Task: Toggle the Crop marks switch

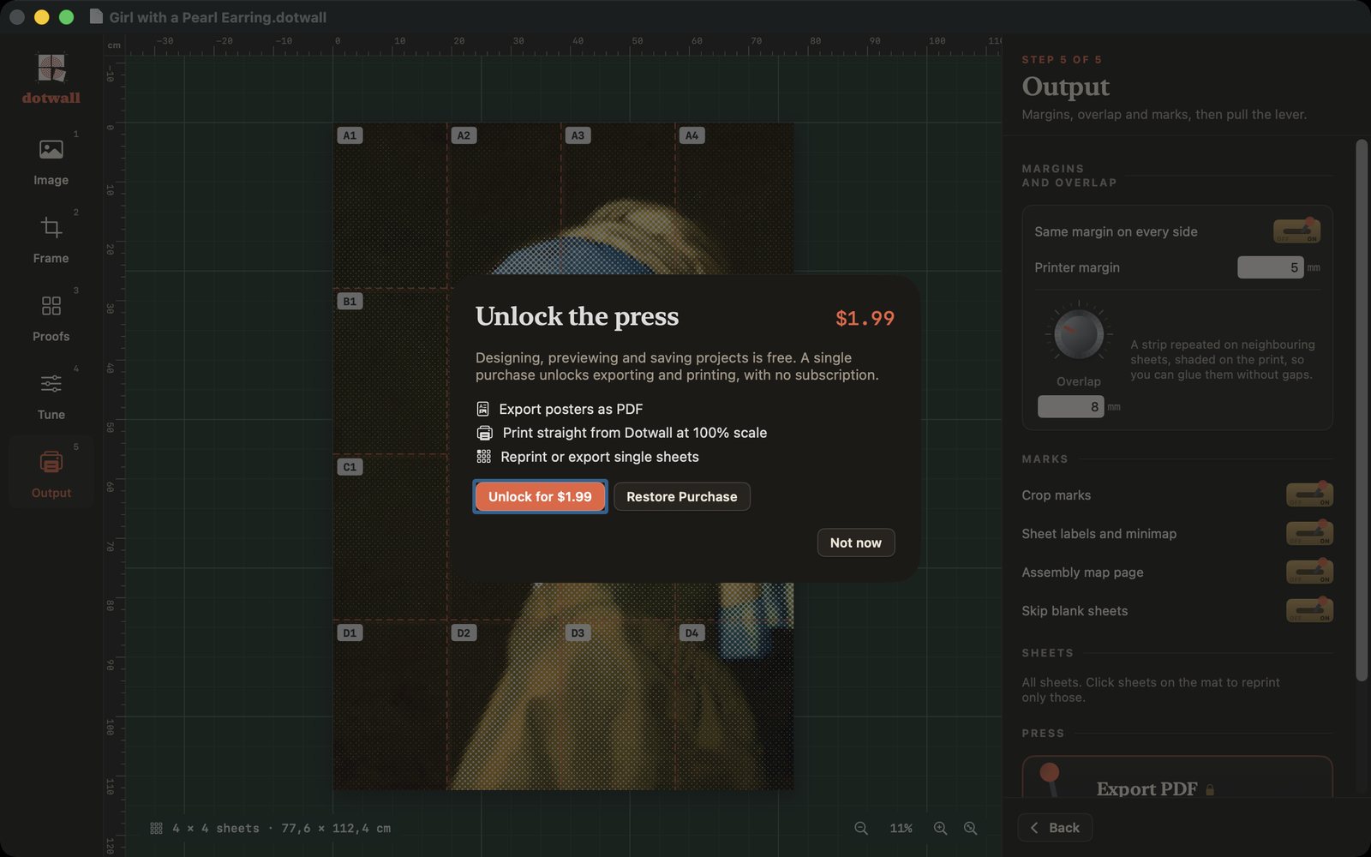Action: pyautogui.click(x=1309, y=494)
